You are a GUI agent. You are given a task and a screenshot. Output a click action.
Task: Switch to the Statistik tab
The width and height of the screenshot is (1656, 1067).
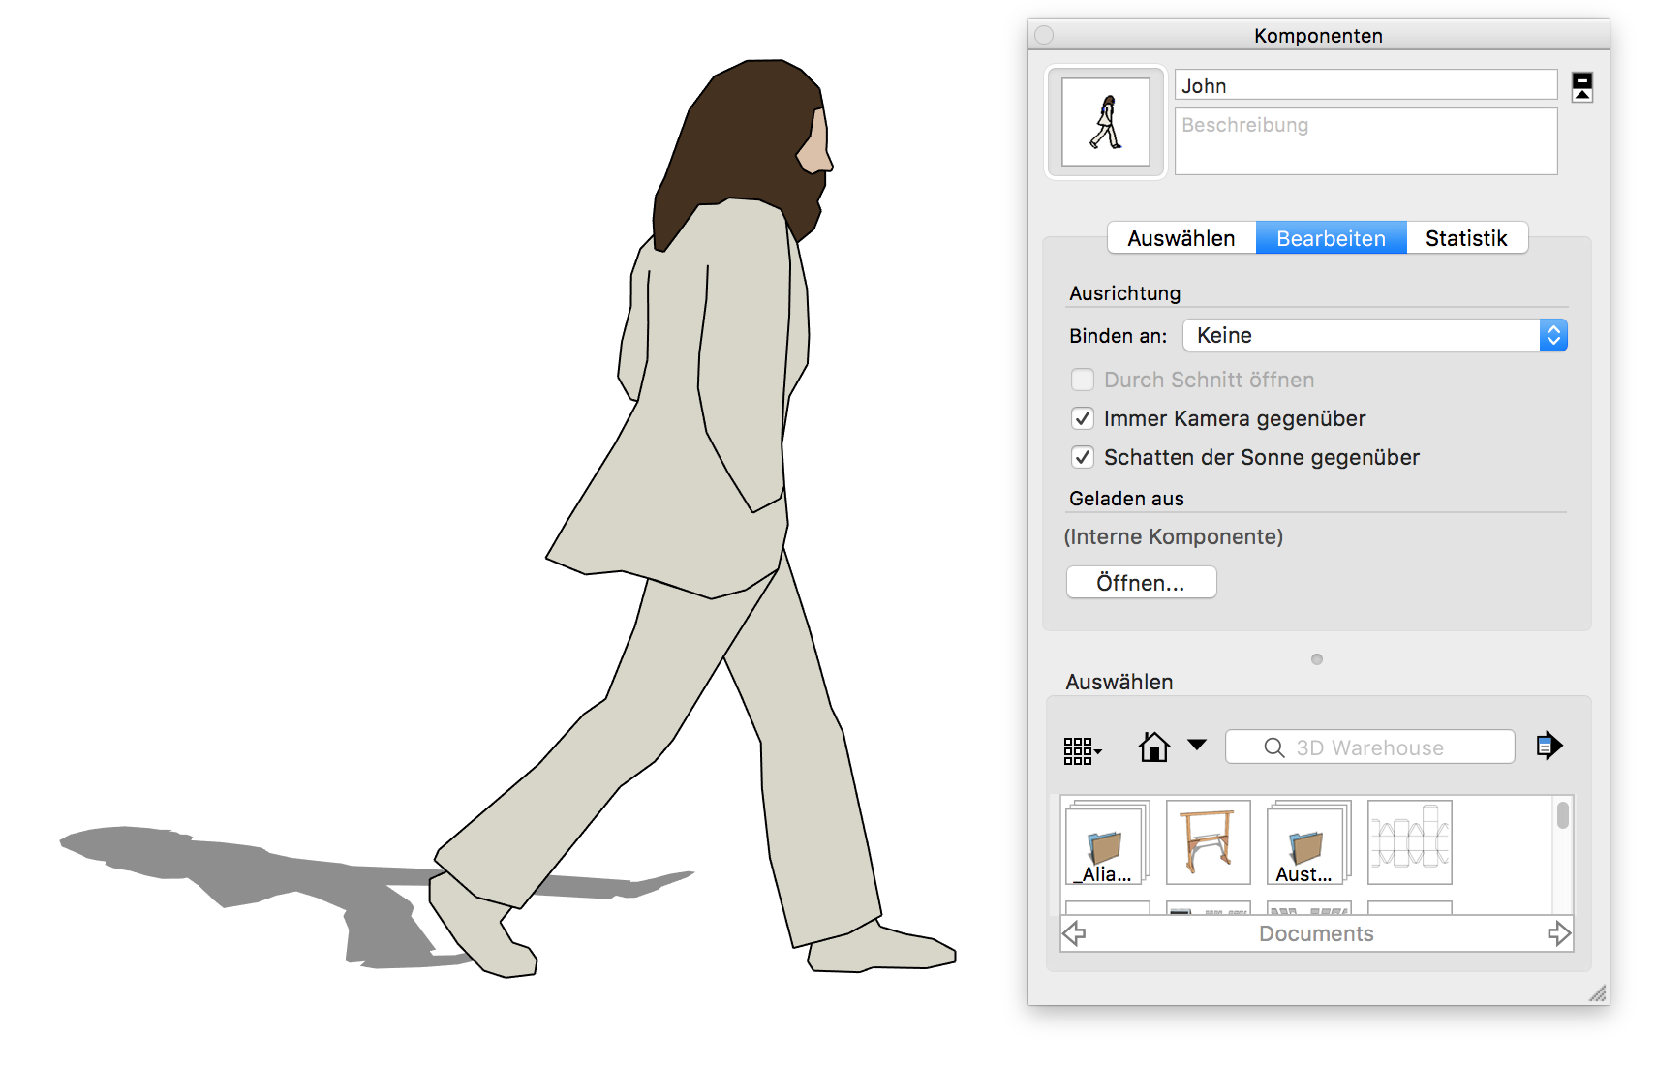pos(1465,238)
